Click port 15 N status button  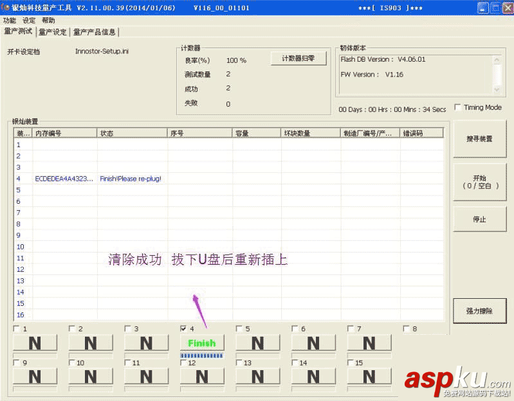(369, 377)
